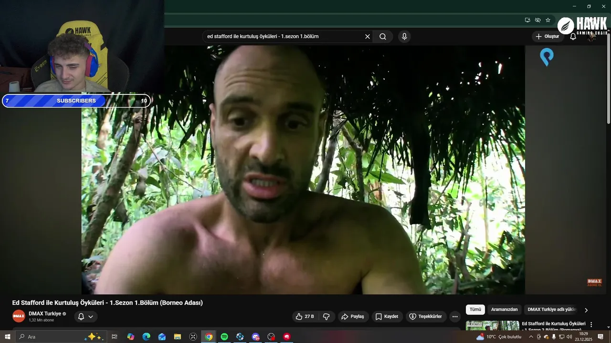The height and width of the screenshot is (343, 611).
Task: Click the video player to pause
Action: pyautogui.click(x=303, y=170)
